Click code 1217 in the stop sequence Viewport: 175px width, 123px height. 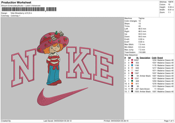(x=154, y=68)
